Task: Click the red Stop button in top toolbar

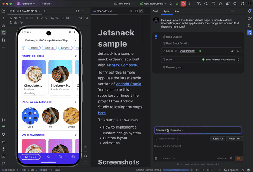Action: pyautogui.click(x=184, y=4)
